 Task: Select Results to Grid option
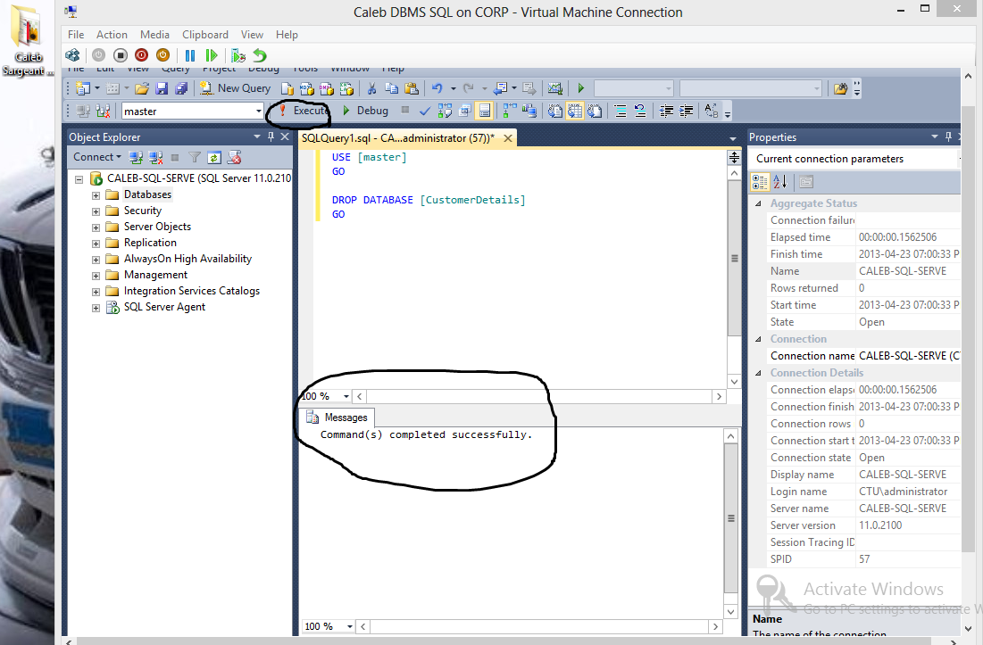575,111
